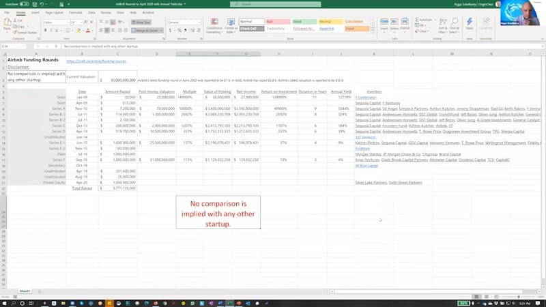Increase font size with large A icon
This screenshot has width=546, height=307.
pyautogui.click(x=86, y=22)
